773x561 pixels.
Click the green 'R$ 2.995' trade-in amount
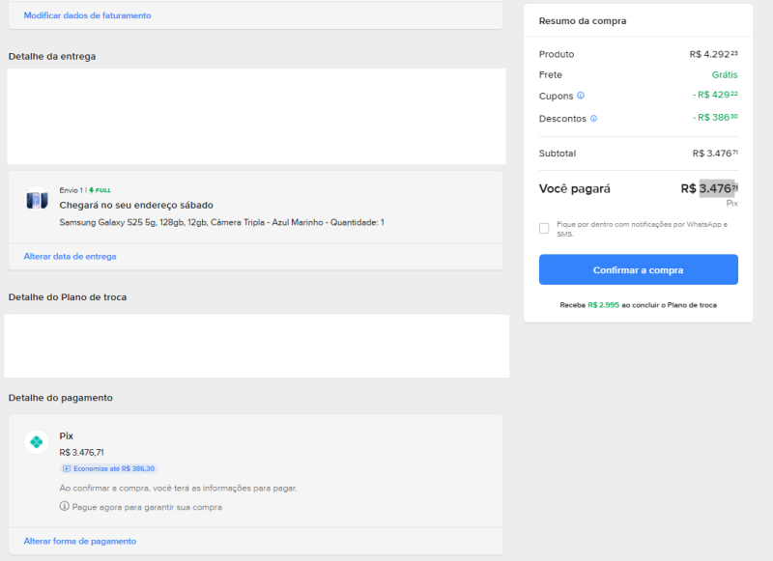[x=603, y=305]
